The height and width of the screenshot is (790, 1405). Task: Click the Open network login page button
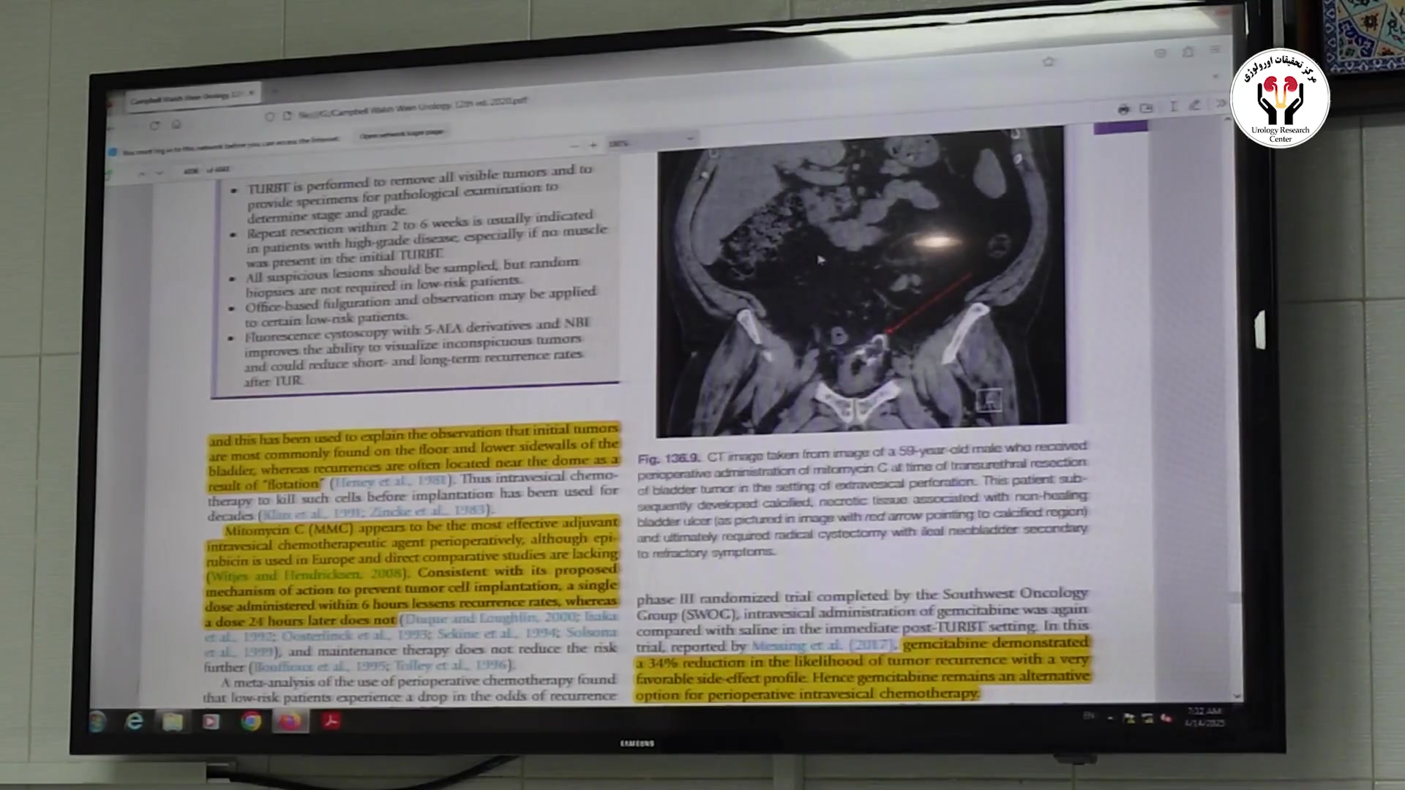402,135
